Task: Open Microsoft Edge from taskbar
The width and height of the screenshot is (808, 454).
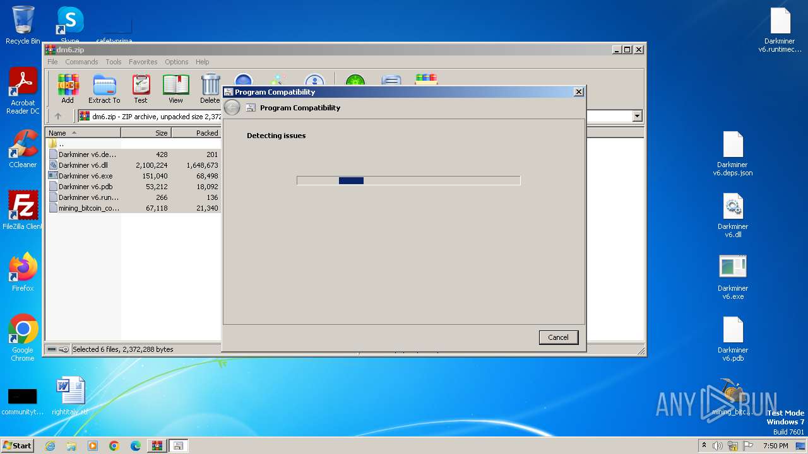Action: click(136, 446)
